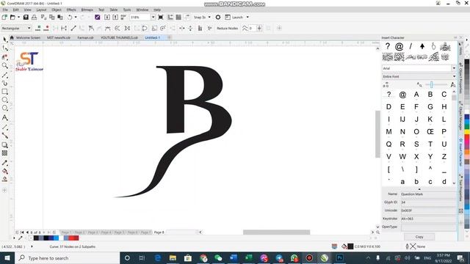Choose the Zoom magnifier tool
This screenshot has height=264, width=470.
click(5, 65)
